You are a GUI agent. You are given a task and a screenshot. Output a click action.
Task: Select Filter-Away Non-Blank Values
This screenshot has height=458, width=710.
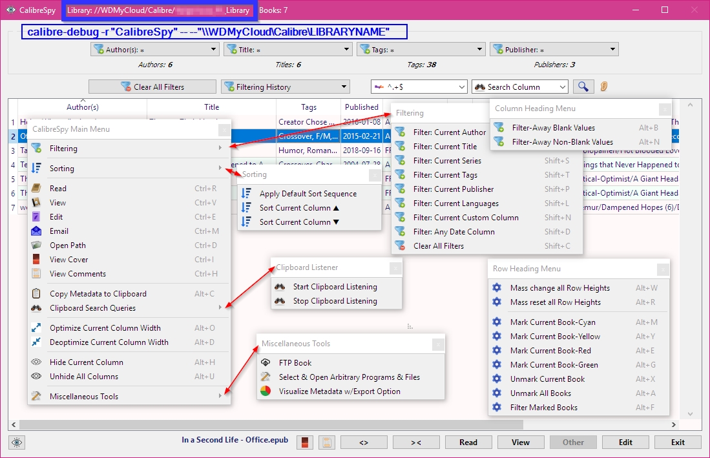581,141
